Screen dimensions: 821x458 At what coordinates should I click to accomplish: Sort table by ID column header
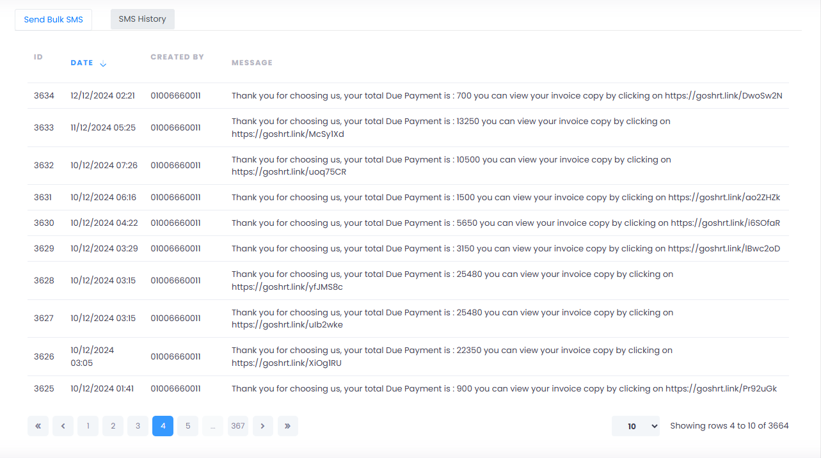click(x=38, y=57)
